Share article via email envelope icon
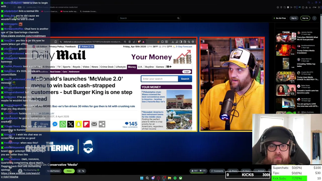This screenshot has height=181, width=322. point(94,124)
